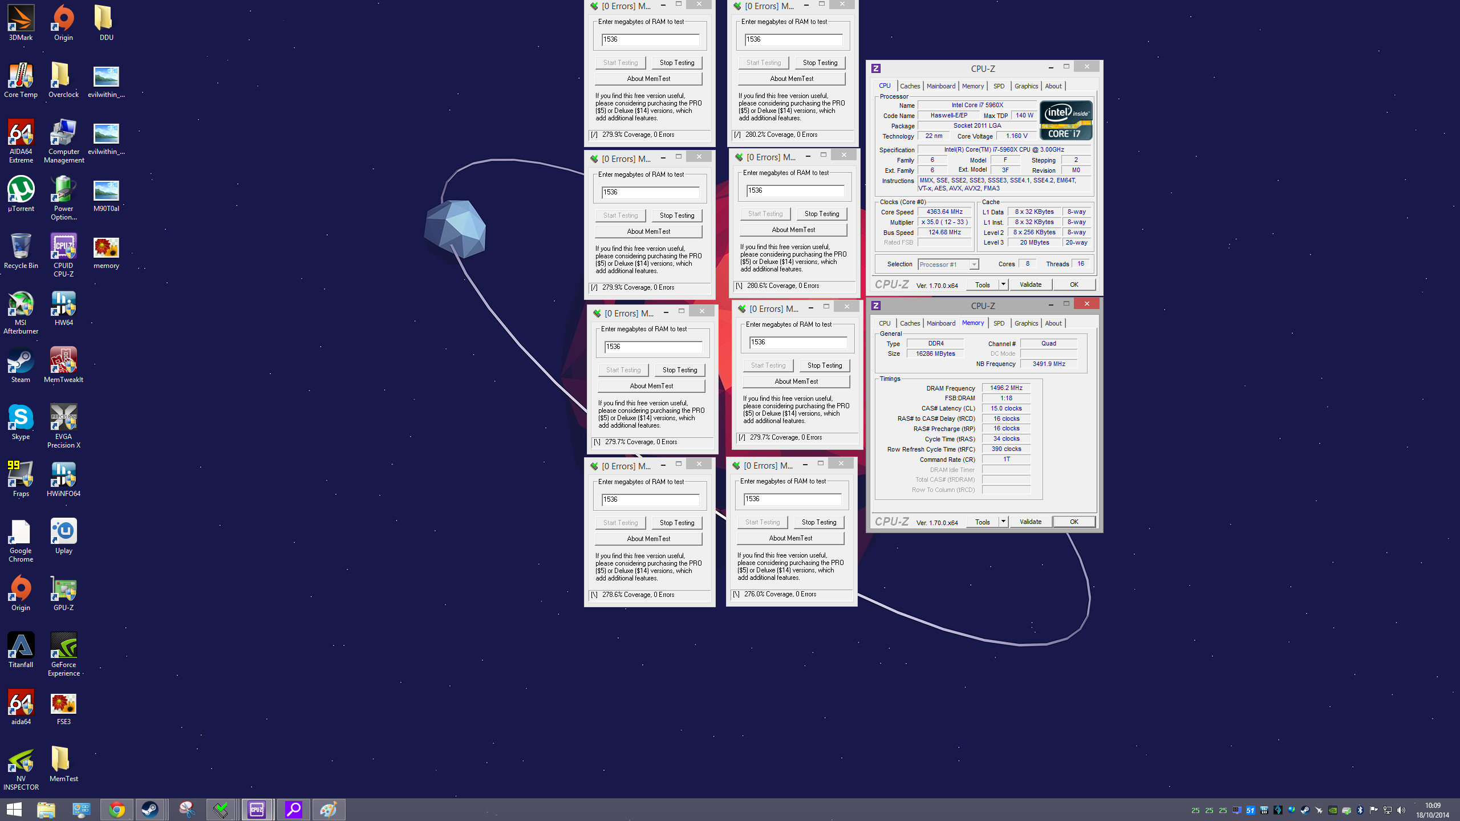Viewport: 1460px width, 821px height.
Task: Select the Computer Management desktop shortcut
Action: pyautogui.click(x=63, y=141)
